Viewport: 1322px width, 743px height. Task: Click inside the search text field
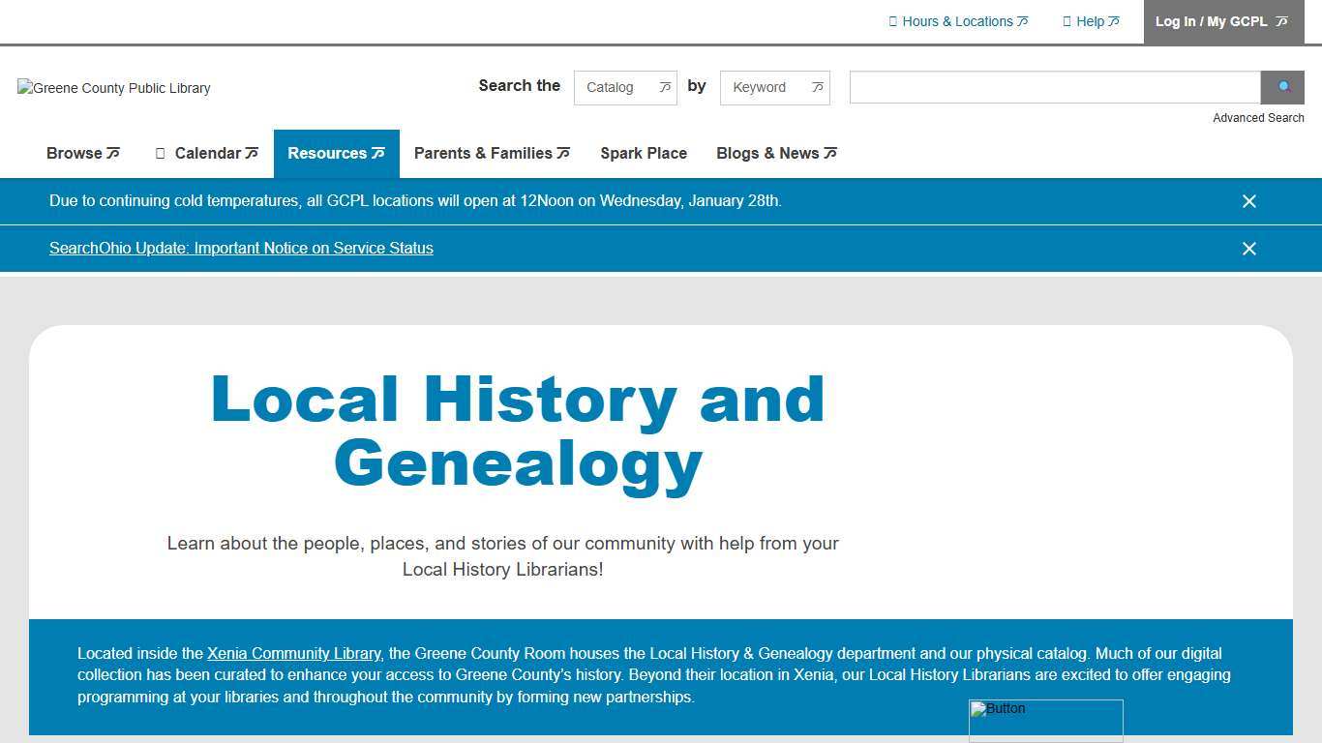point(1054,87)
